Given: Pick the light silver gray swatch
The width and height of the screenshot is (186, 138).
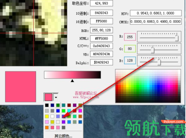Looking at the screenshot, I should (47, 111).
